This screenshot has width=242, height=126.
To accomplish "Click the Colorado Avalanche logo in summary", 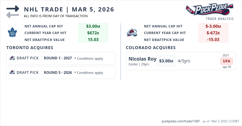I will (x=132, y=33).
